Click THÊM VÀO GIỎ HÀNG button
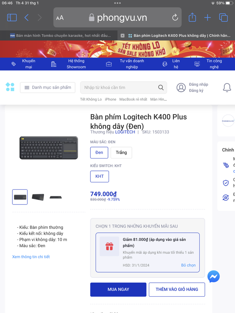Viewport: 235px width, 313px height. [177, 290]
